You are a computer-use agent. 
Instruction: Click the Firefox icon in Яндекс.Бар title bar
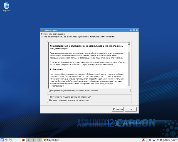click(x=42, y=30)
